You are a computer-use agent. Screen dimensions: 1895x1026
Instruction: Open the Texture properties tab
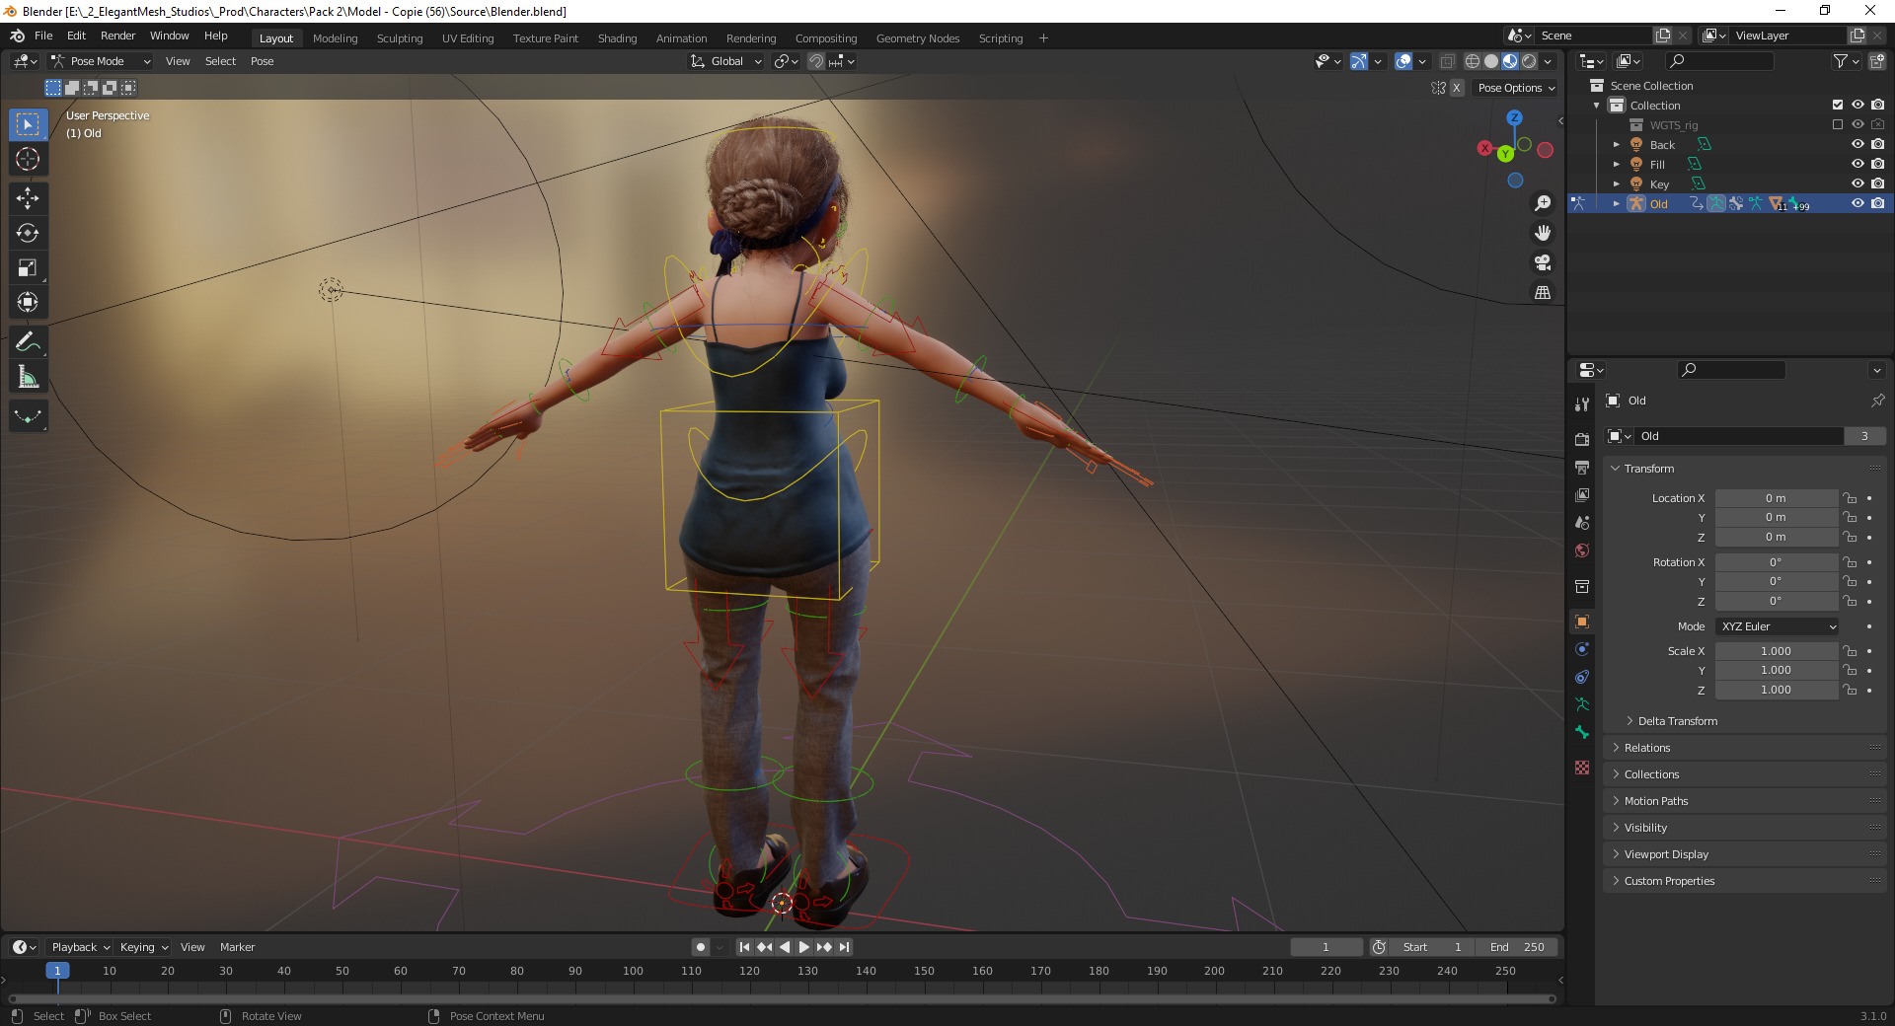coord(1582,768)
